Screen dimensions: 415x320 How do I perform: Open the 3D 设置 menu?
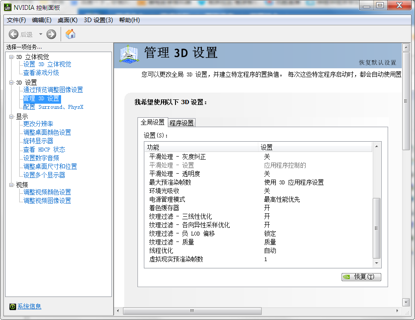pyautogui.click(x=98, y=20)
